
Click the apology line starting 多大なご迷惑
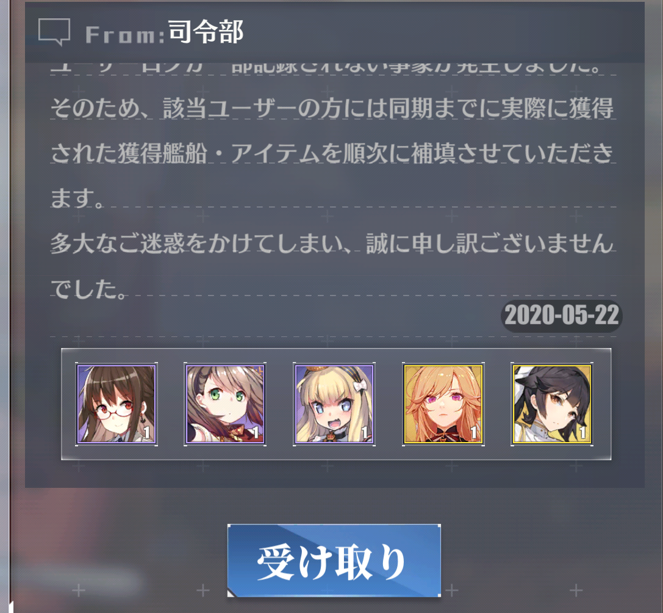pyautogui.click(x=332, y=243)
